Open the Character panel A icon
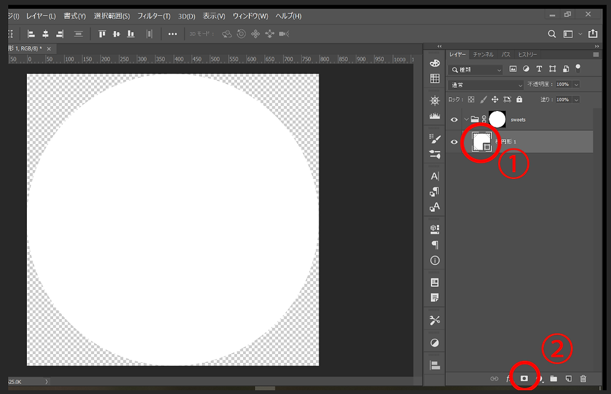The height and width of the screenshot is (394, 611). pyautogui.click(x=435, y=176)
